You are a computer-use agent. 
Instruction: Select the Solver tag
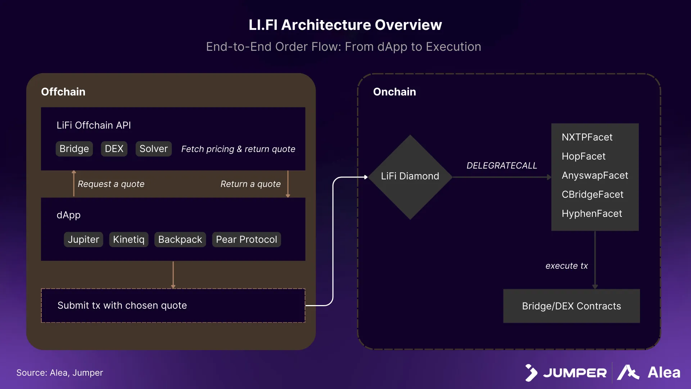[x=154, y=149]
